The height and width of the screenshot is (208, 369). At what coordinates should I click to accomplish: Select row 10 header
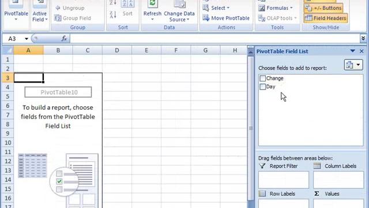pos(7,143)
